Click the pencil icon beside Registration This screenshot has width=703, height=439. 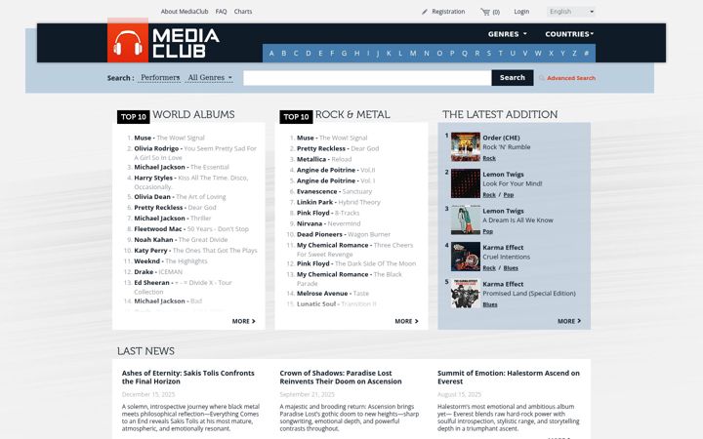click(425, 12)
